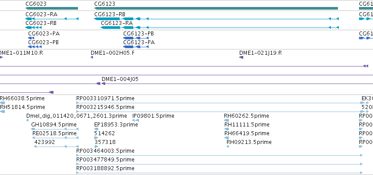
Task: Select the RP003464003.5prime EST
Action: [219, 155]
